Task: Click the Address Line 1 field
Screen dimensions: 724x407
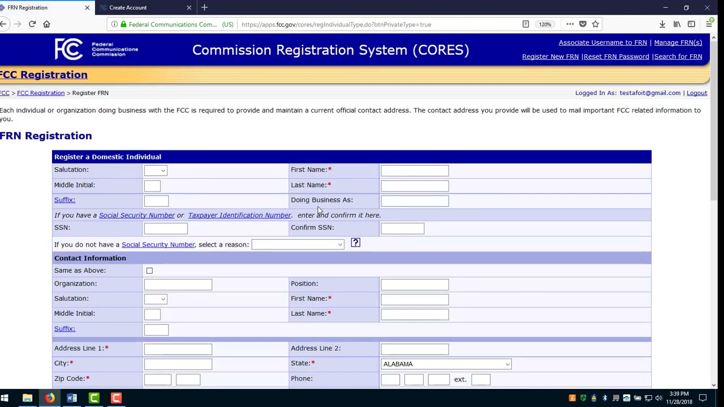Action: point(178,349)
